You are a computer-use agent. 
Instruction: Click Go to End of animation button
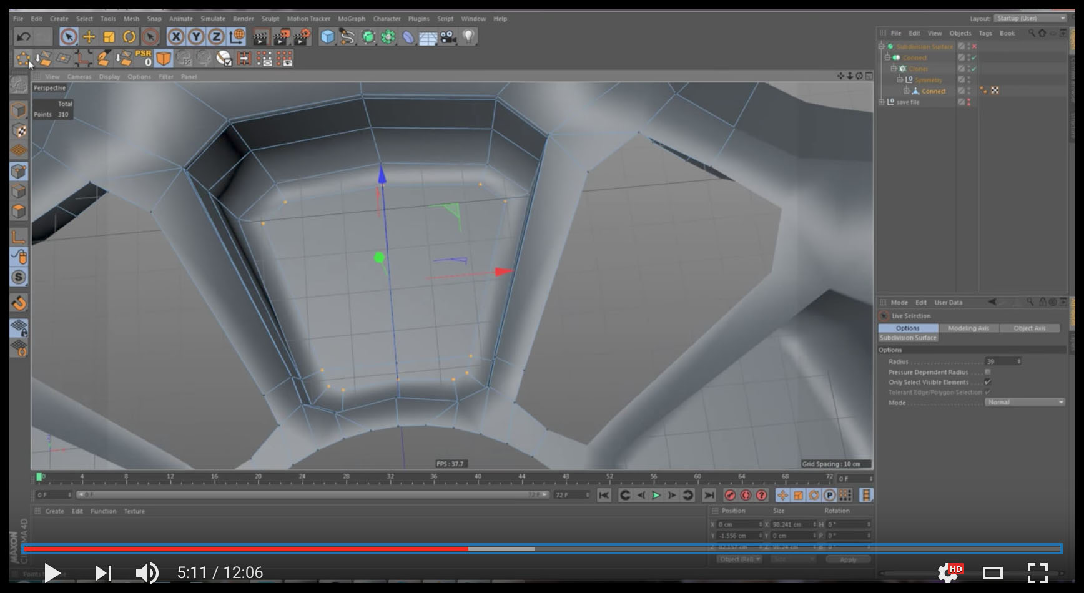coord(709,495)
